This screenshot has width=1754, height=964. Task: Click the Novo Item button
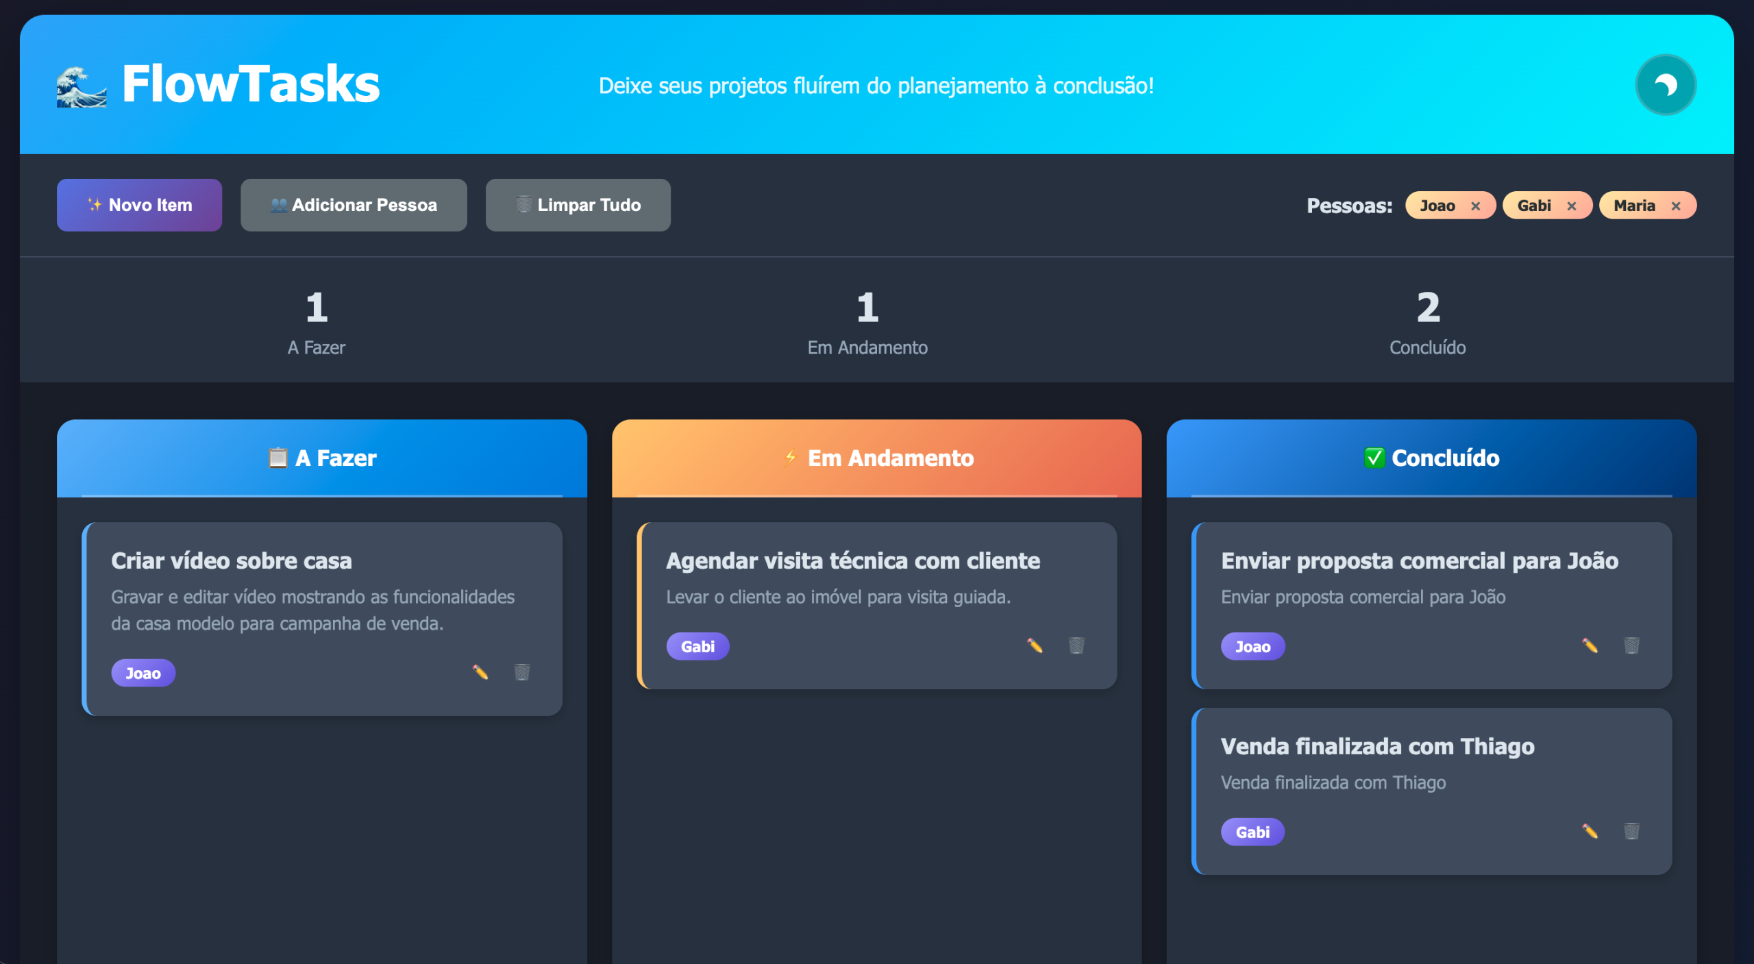pos(139,205)
